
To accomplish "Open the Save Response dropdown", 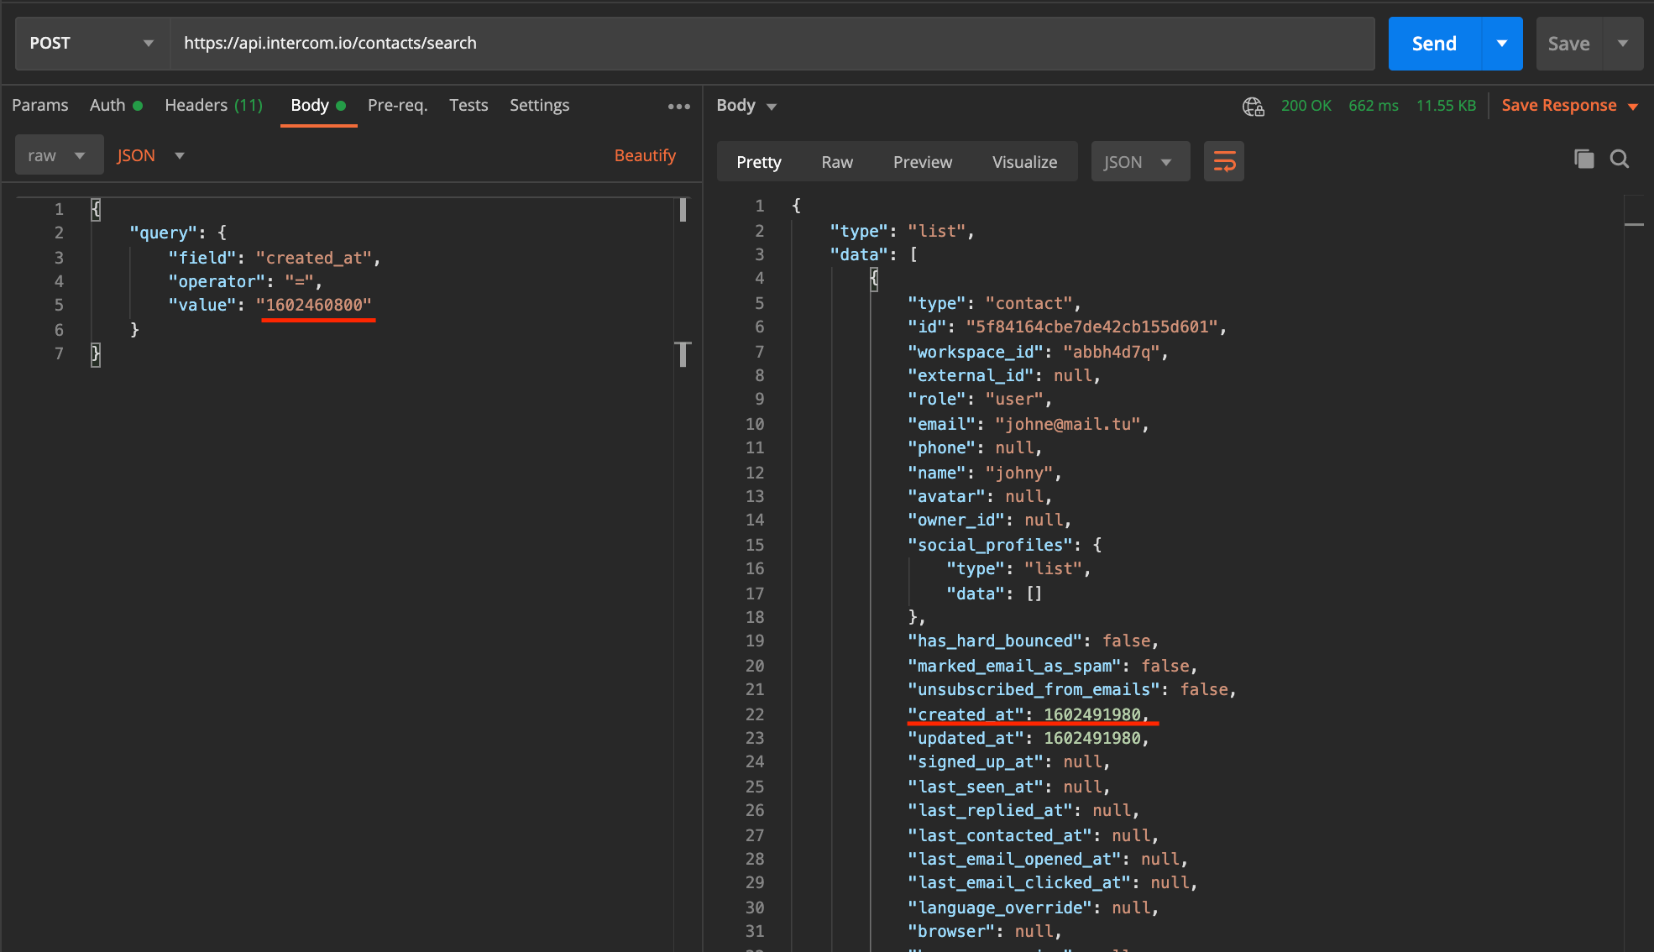I will click(1570, 106).
